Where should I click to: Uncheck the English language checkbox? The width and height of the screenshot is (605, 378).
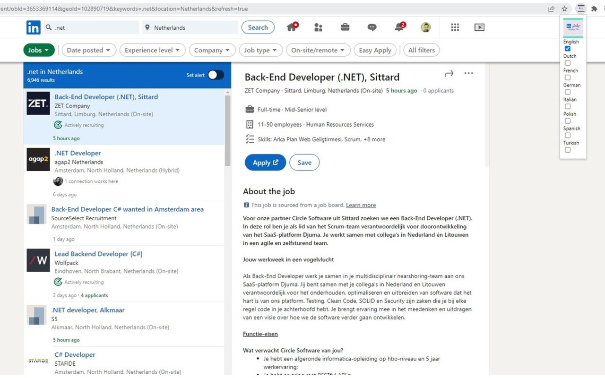[568, 49]
